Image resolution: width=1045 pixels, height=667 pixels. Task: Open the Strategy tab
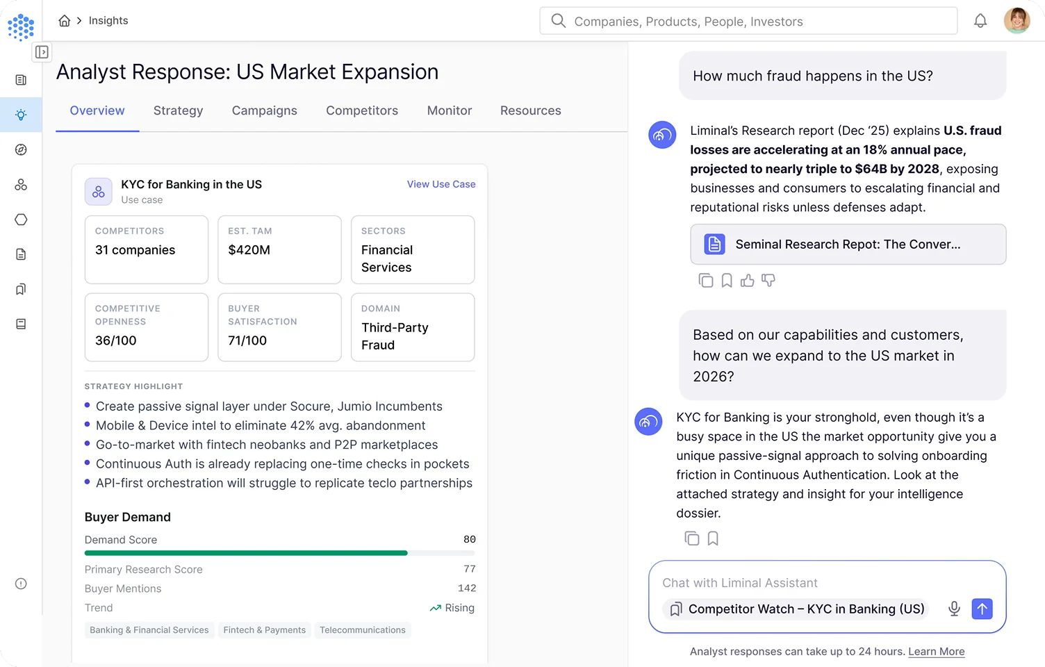pyautogui.click(x=178, y=110)
